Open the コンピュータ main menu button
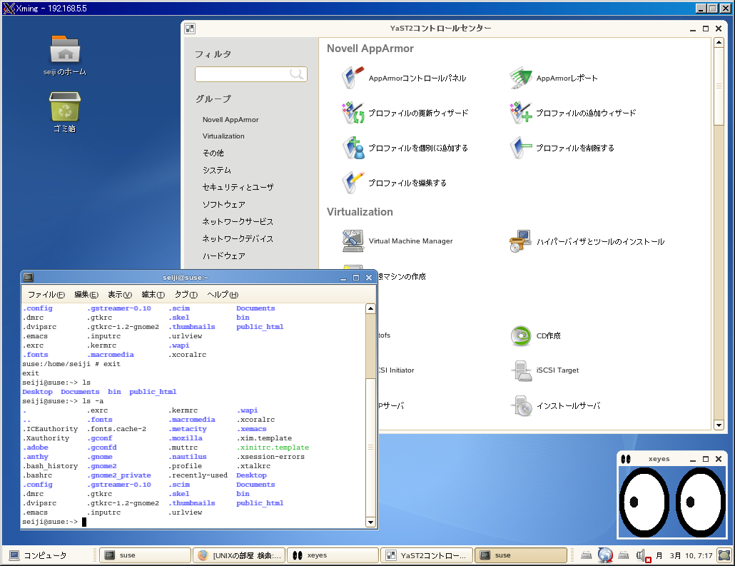The height and width of the screenshot is (566, 735). tap(38, 556)
